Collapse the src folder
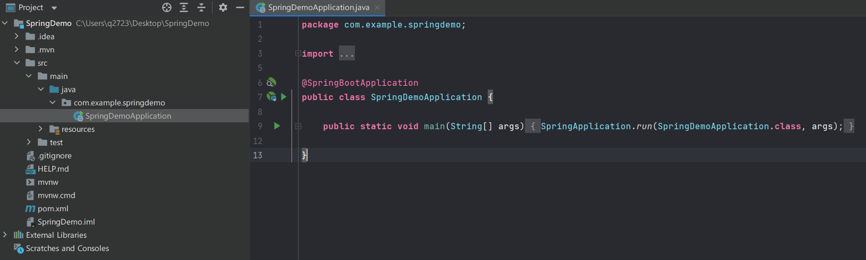Screen dimensions: 866x260 point(17,62)
